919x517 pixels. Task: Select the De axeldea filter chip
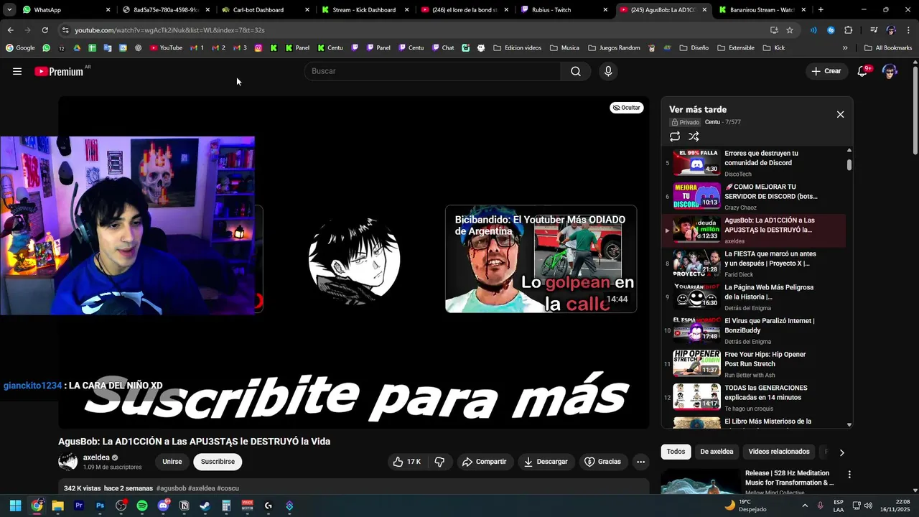point(717,452)
